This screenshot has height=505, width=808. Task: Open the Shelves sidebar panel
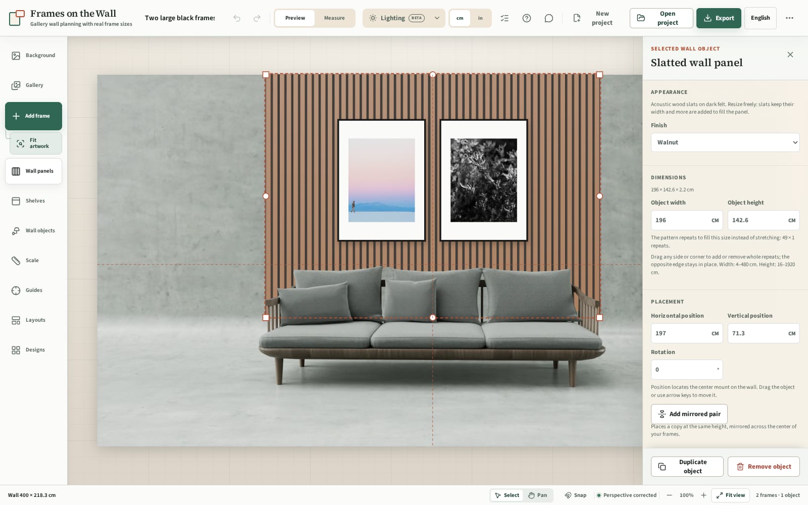click(x=34, y=201)
